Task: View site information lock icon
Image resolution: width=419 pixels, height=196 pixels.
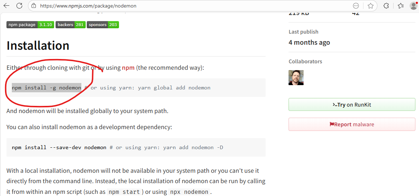Action: 34,6
